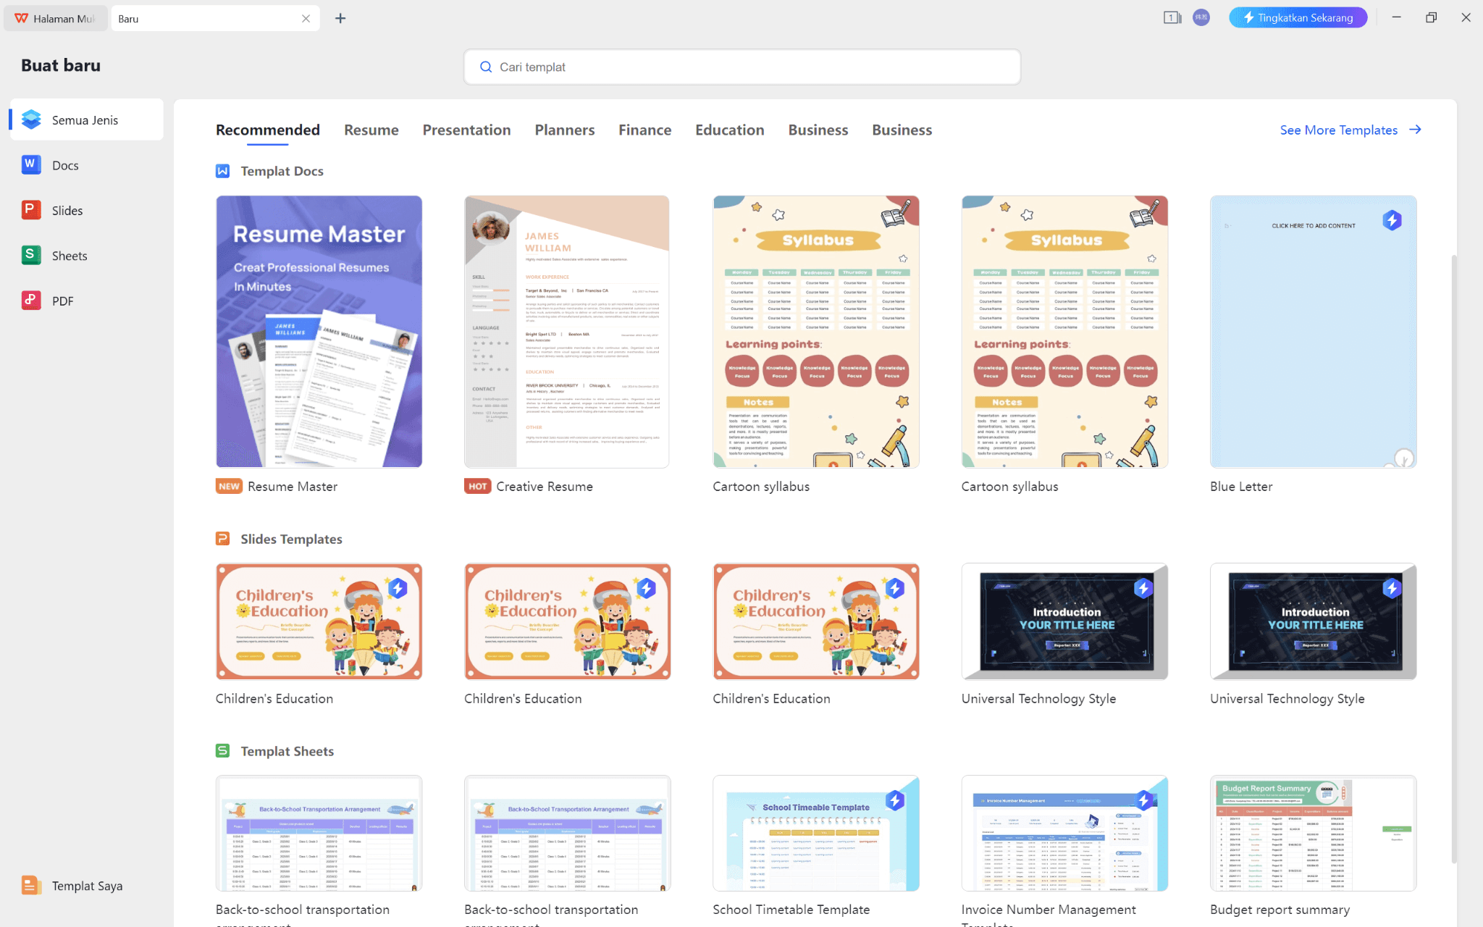Open the Sheets template category
Viewport: 1483px width, 927px height.
(69, 255)
